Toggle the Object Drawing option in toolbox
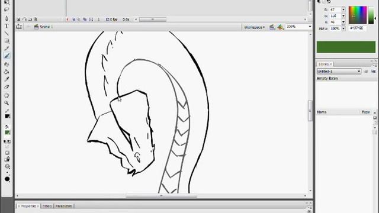 click(7, 153)
